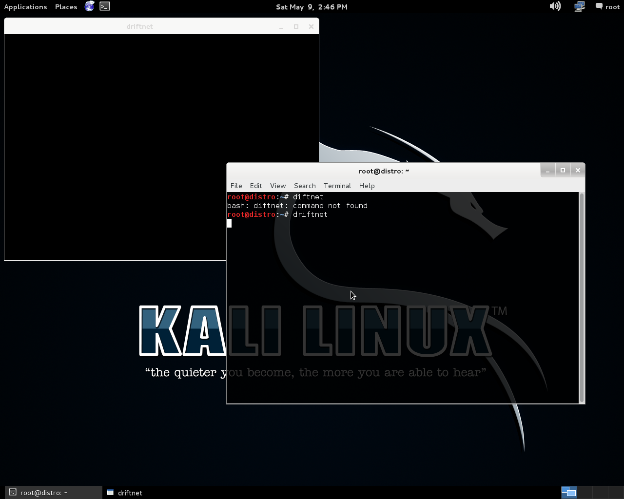Close the root@distro terminal window
Image resolution: width=624 pixels, height=499 pixels.
click(578, 170)
